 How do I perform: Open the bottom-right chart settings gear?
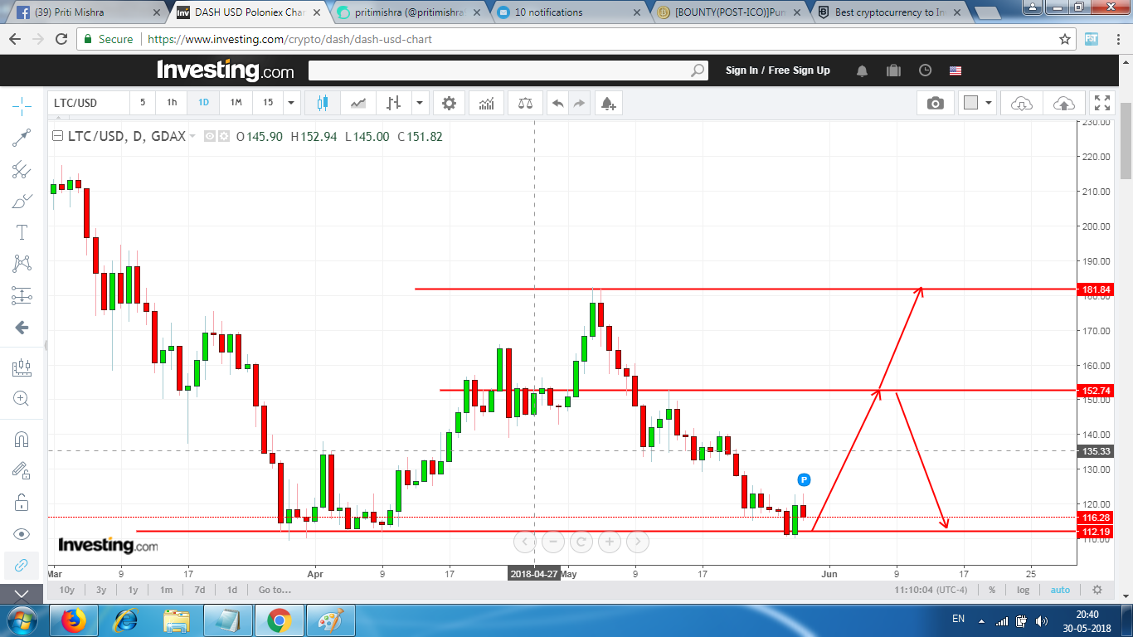coord(1097,590)
